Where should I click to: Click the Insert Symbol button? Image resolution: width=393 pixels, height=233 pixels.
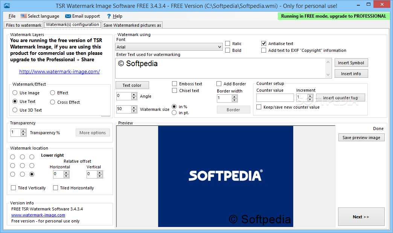point(351,63)
